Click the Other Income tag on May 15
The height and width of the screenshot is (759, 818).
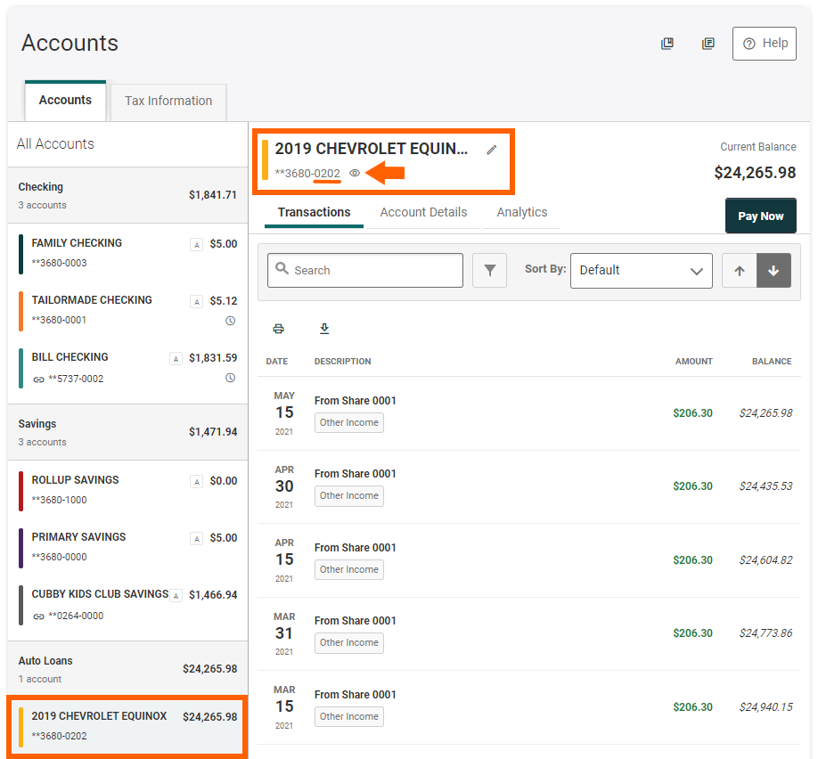(349, 422)
